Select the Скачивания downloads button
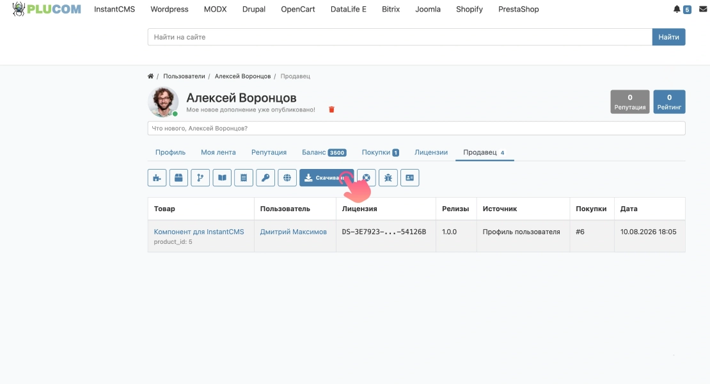This screenshot has height=384, width=710. pyautogui.click(x=326, y=177)
